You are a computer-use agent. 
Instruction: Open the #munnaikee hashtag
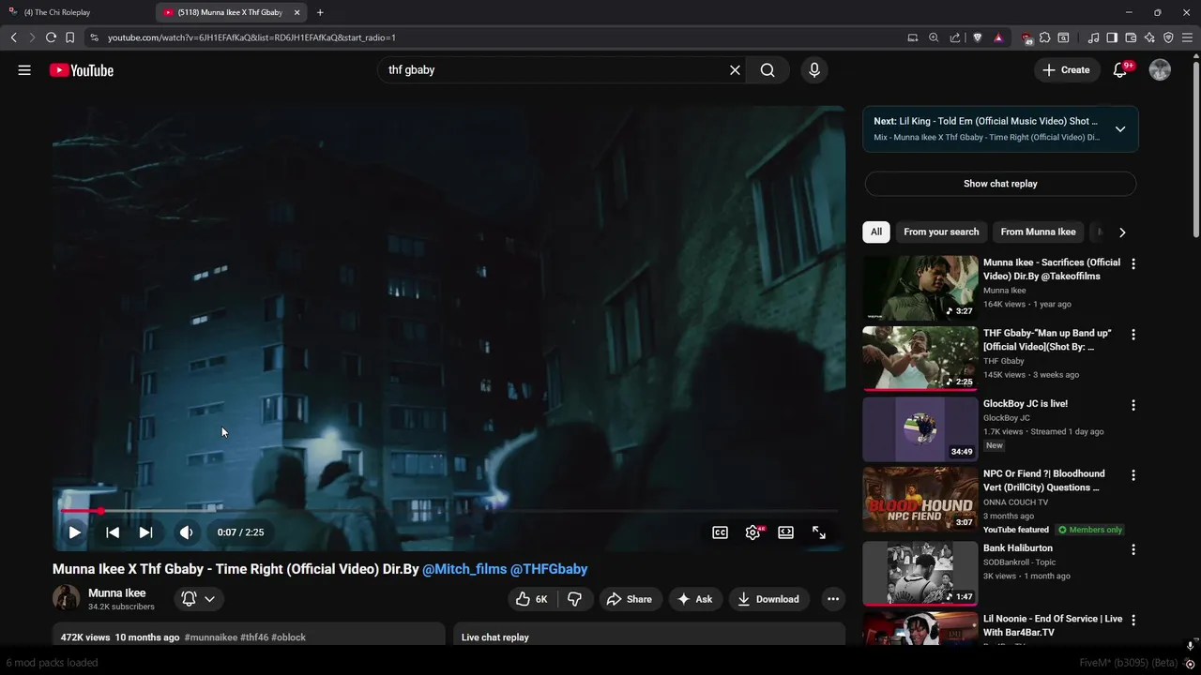pos(211,637)
